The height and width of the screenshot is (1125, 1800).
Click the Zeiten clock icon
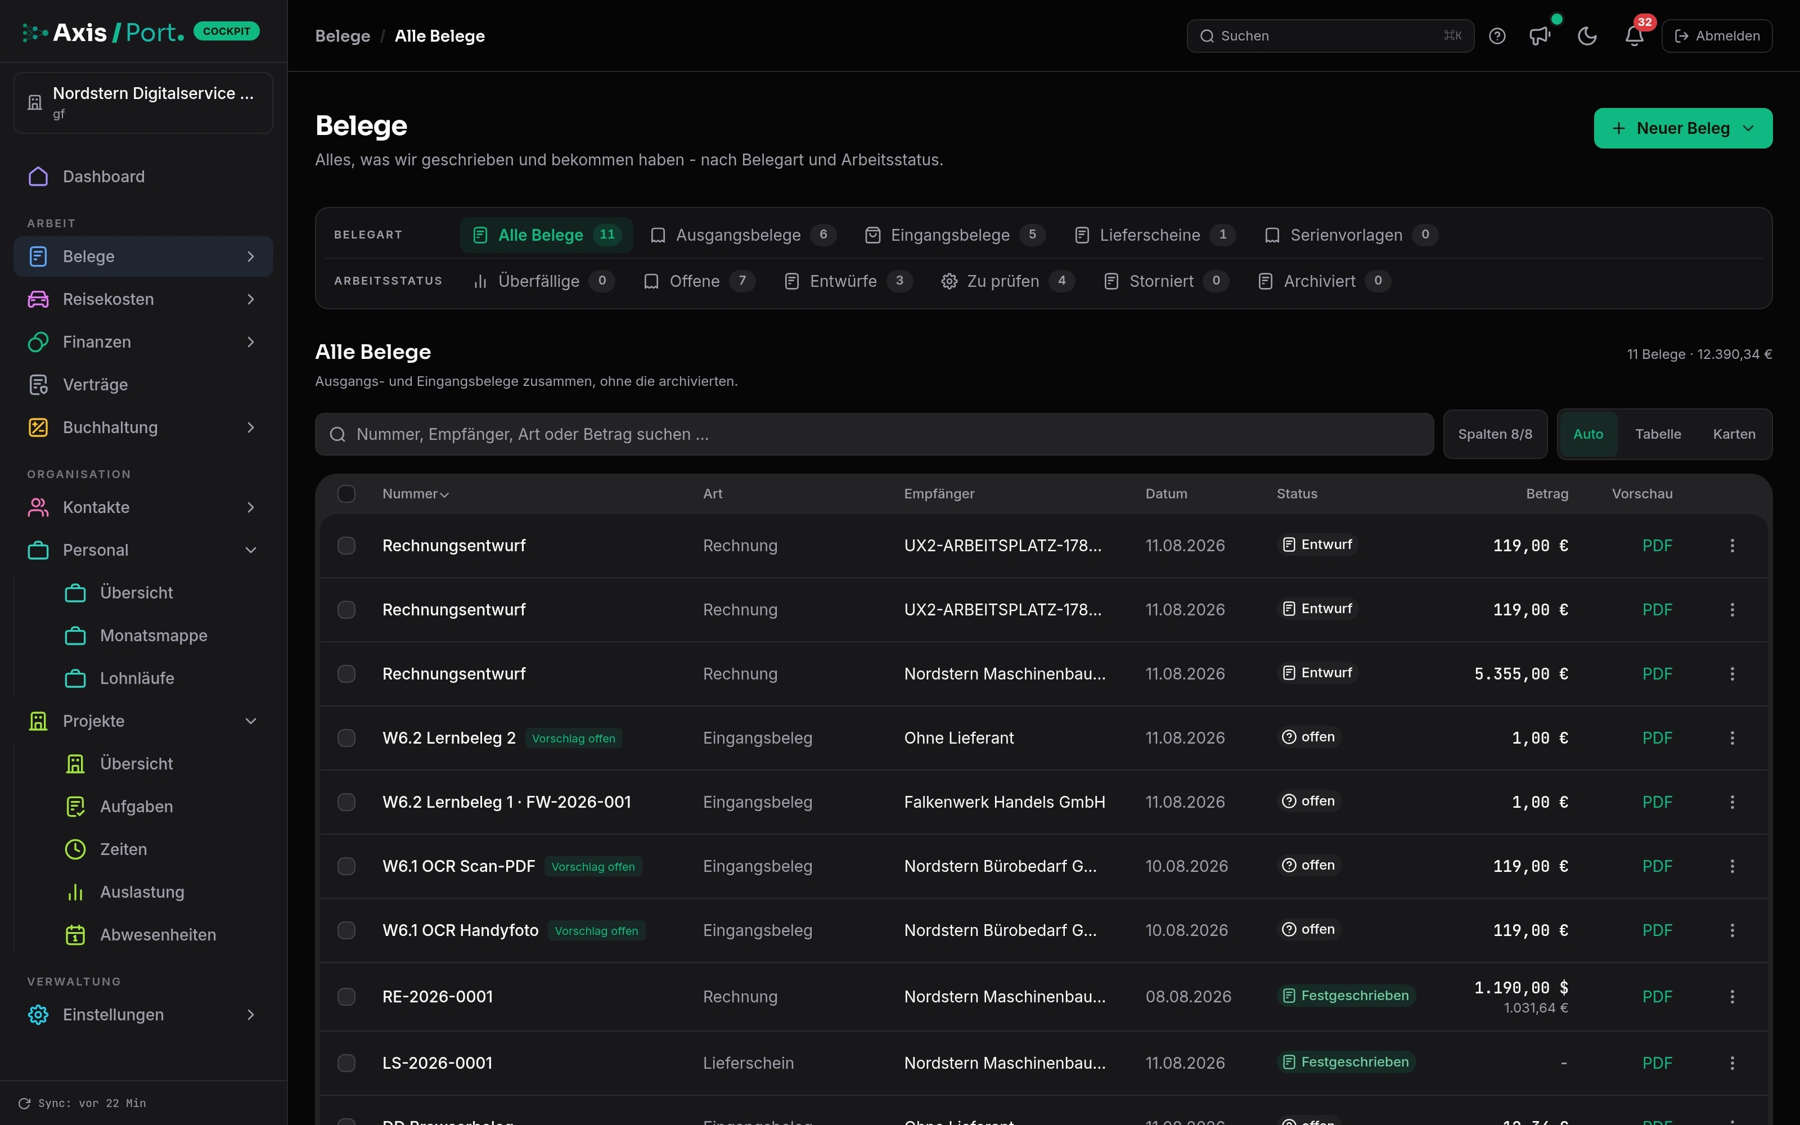75,849
